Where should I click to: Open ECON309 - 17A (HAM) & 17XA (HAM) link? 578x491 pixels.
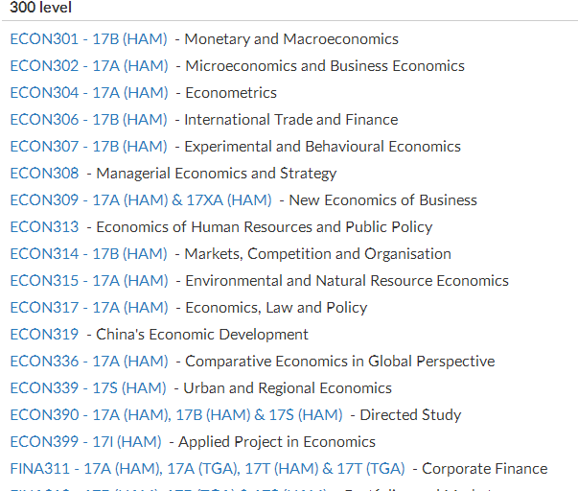click(140, 200)
